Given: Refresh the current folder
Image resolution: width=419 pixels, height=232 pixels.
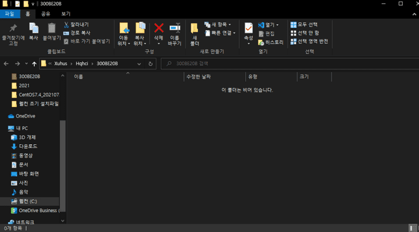Looking at the screenshot, I should tap(151, 64).
